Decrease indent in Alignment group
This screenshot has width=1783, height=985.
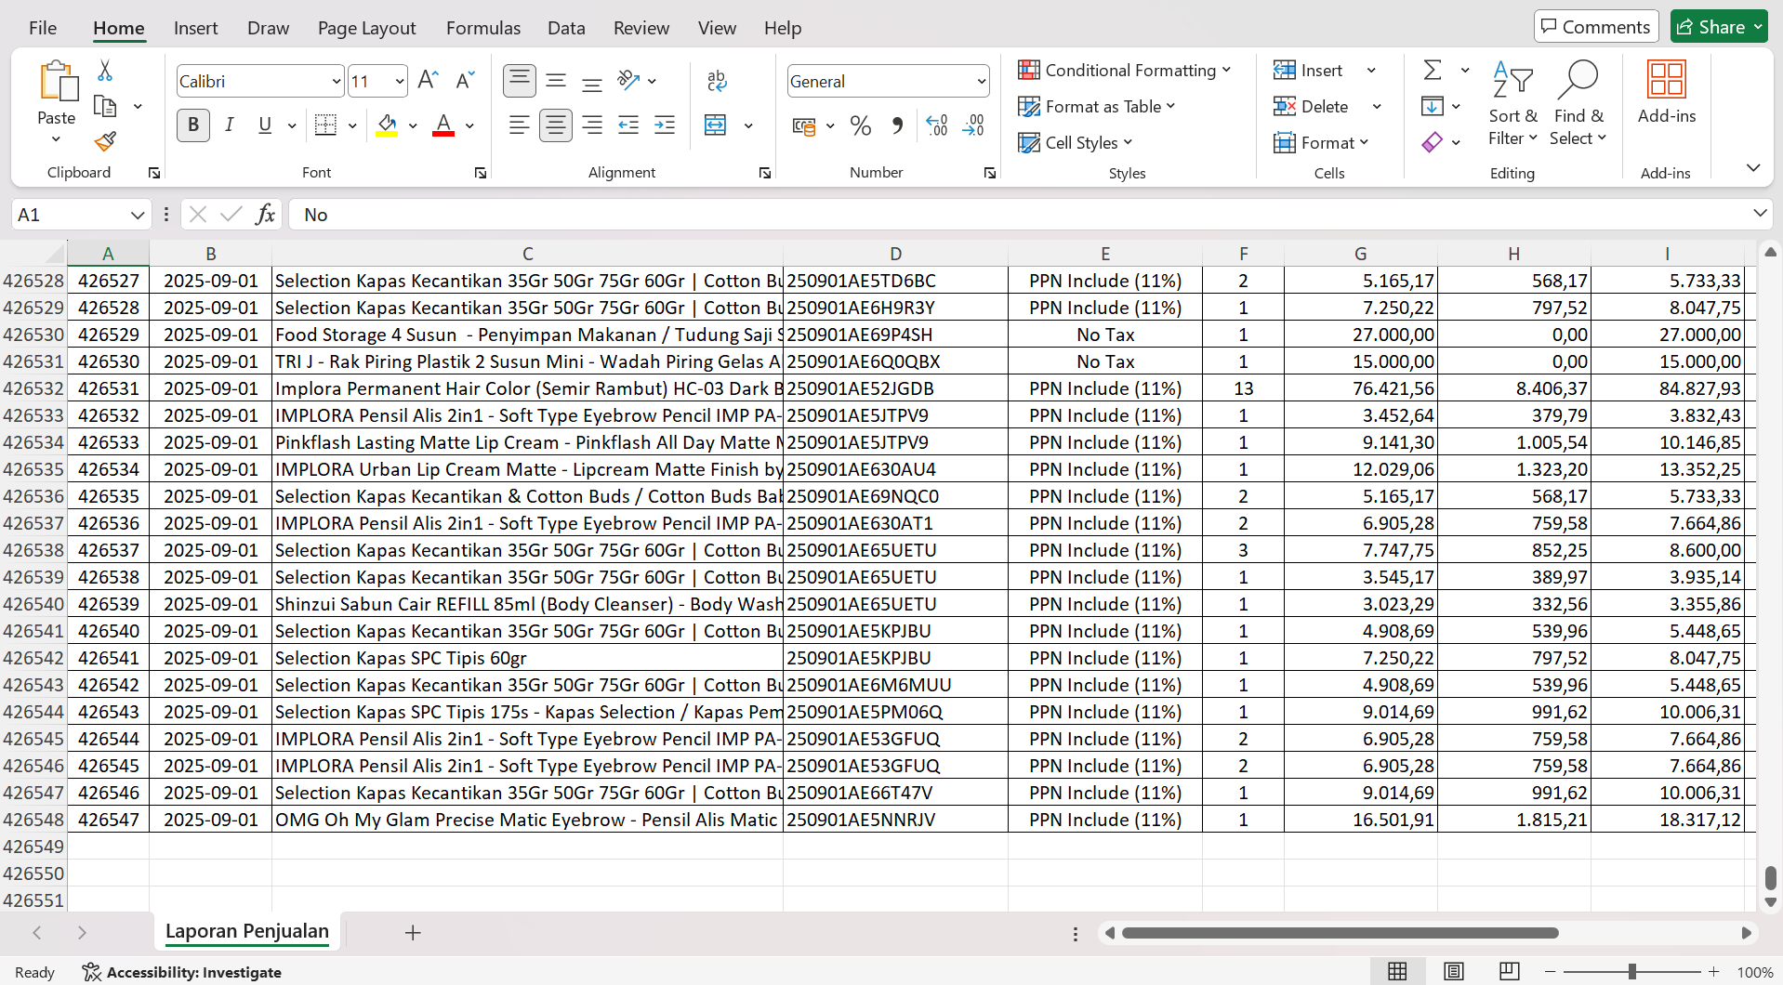point(628,125)
